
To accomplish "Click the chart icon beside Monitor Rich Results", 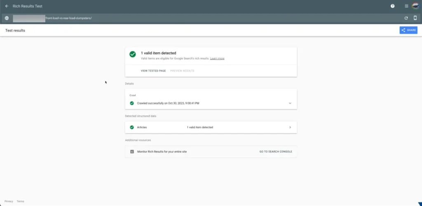I will (132, 152).
